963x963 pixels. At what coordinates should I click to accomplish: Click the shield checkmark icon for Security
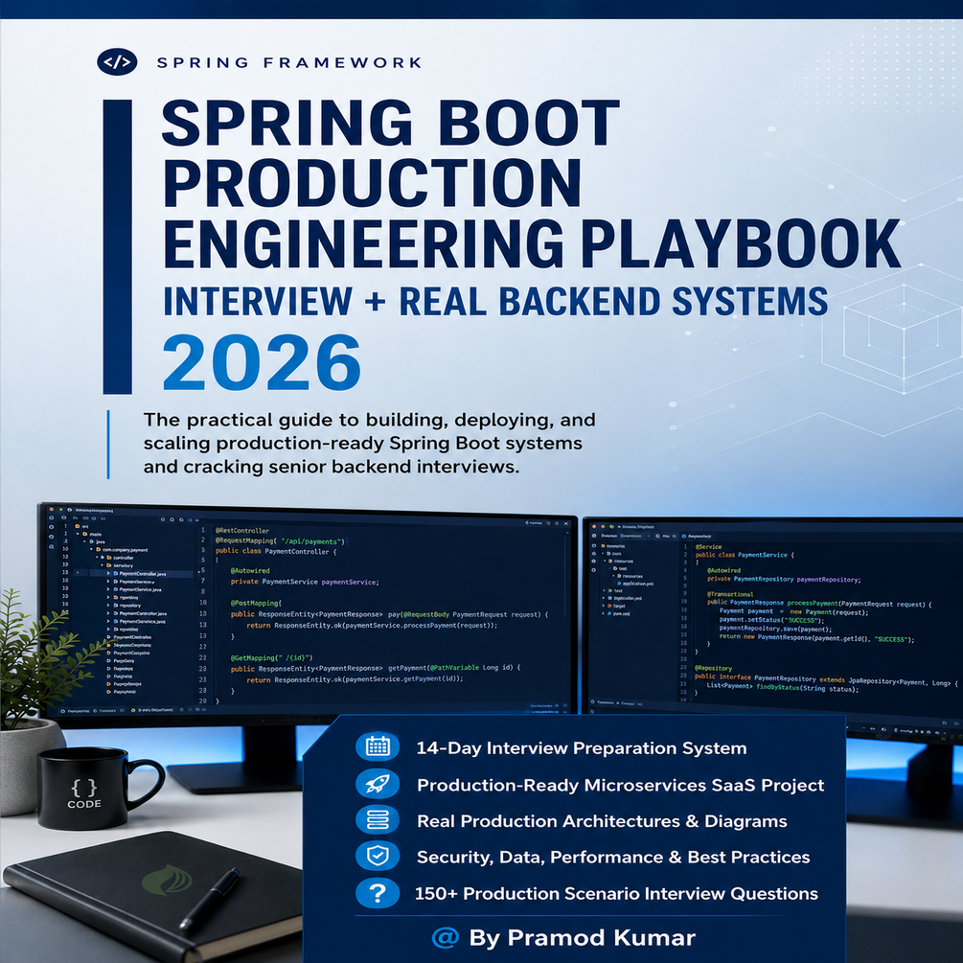[x=378, y=856]
